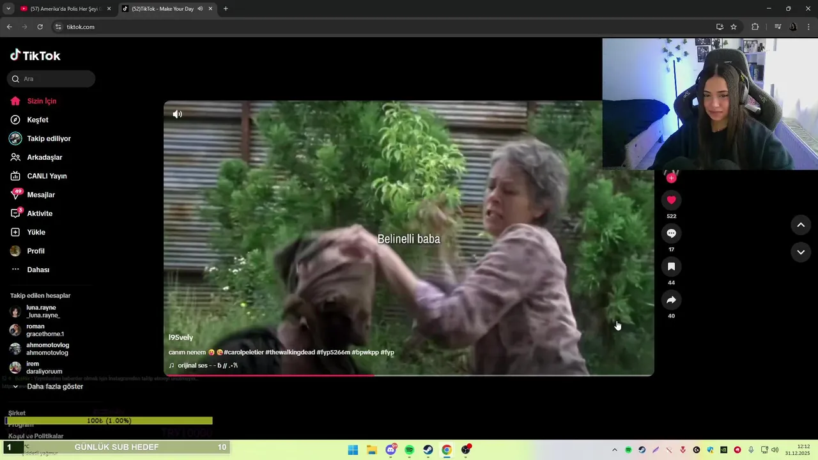Viewport: 818px width, 460px height.
Task: Share video with arrow icon
Action: pos(671,300)
